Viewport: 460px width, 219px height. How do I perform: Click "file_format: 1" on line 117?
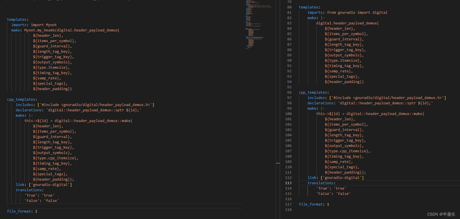pyautogui.click(x=314, y=204)
